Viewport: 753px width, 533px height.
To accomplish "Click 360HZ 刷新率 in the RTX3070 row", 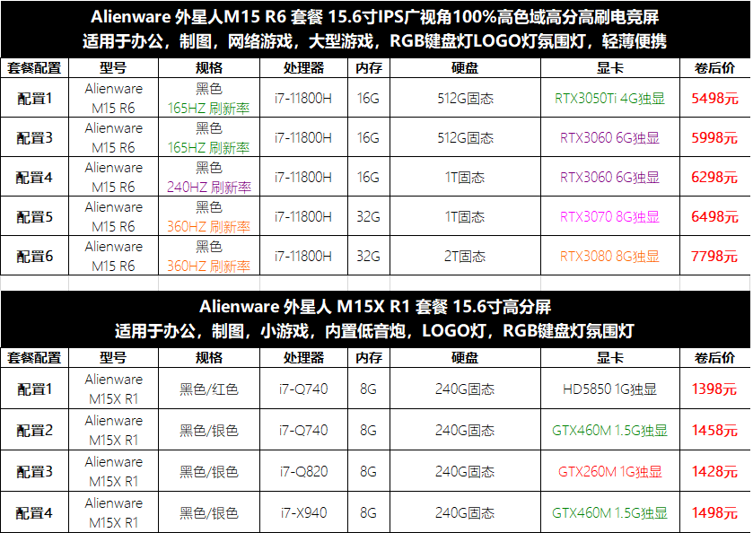I will (209, 226).
